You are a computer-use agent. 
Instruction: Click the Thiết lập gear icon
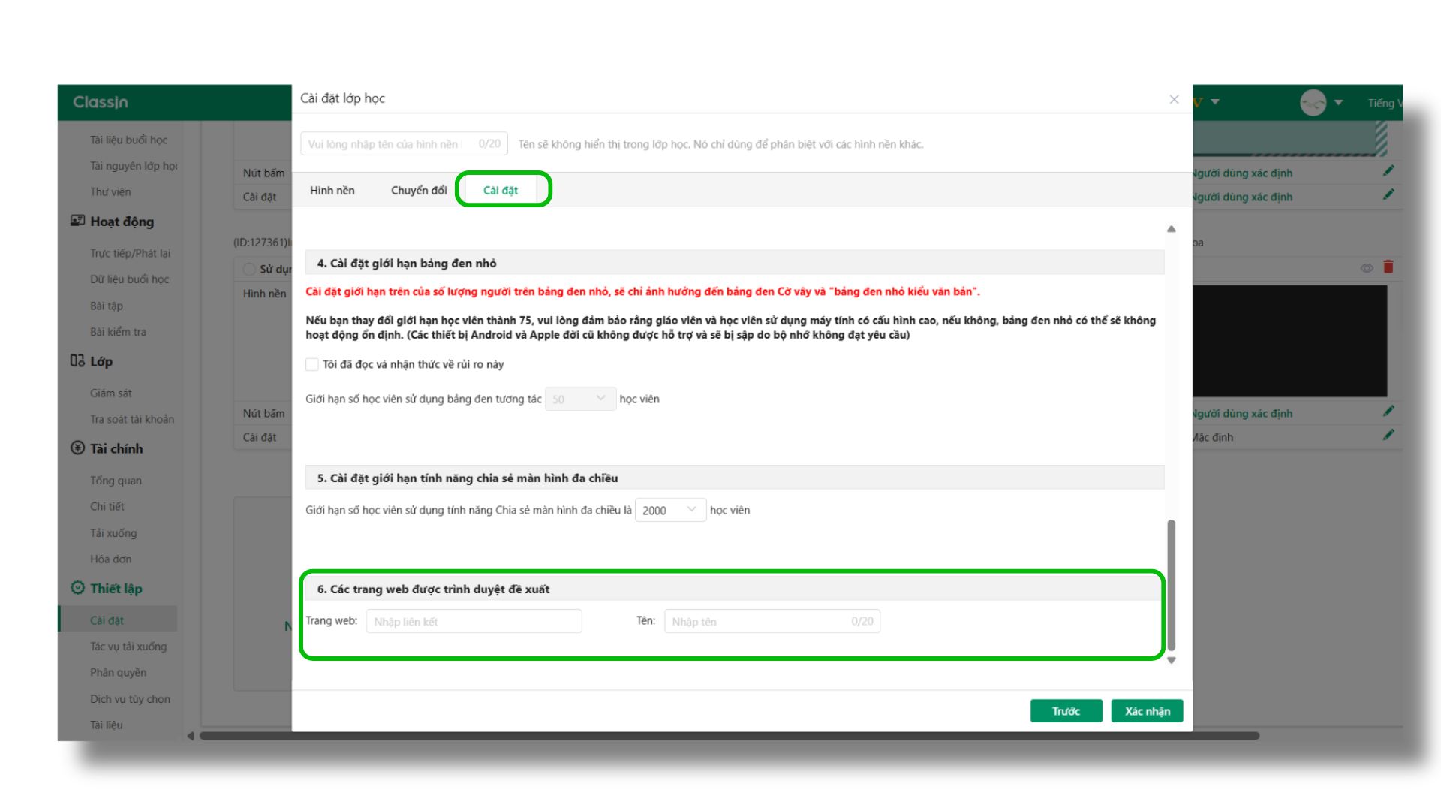77,588
